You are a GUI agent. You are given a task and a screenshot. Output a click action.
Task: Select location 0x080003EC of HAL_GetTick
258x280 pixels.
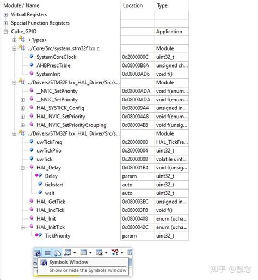tap(135, 202)
